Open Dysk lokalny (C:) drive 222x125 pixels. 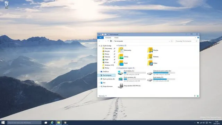click(x=132, y=73)
